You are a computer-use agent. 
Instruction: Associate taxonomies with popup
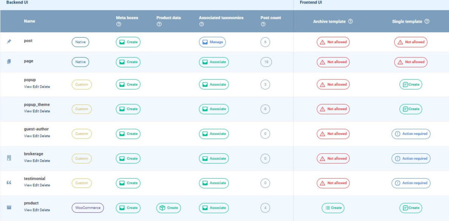214,84
